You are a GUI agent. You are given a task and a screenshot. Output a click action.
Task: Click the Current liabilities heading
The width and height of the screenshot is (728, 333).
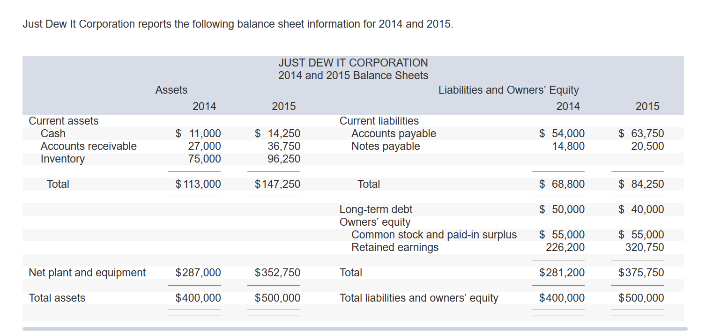[379, 121]
